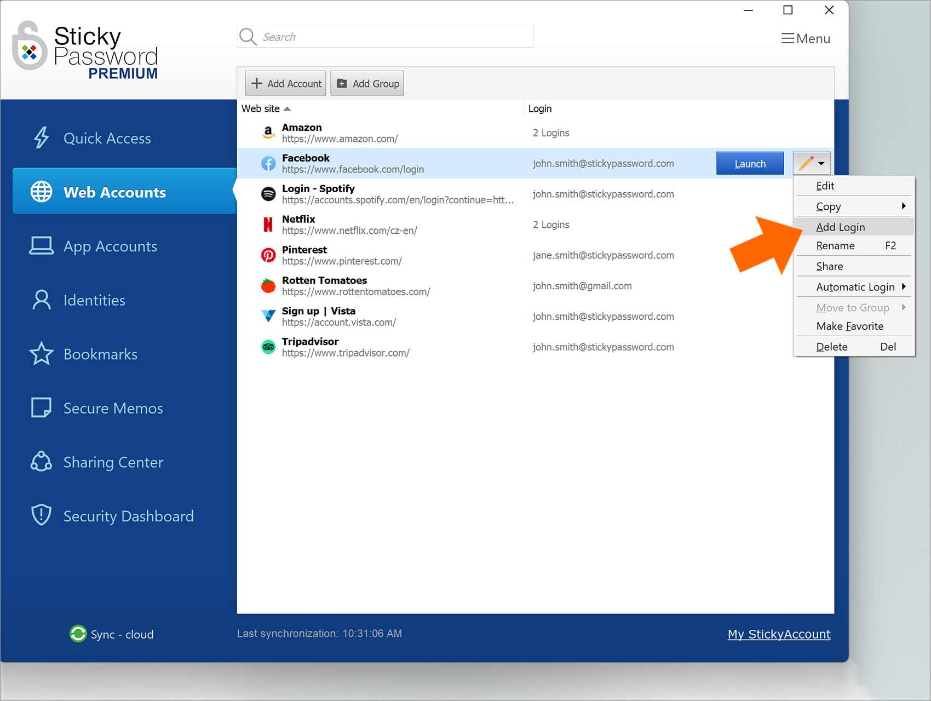The image size is (931, 701).
Task: Select the jane.smith@stickypassword.com Pinterest login
Action: click(603, 255)
